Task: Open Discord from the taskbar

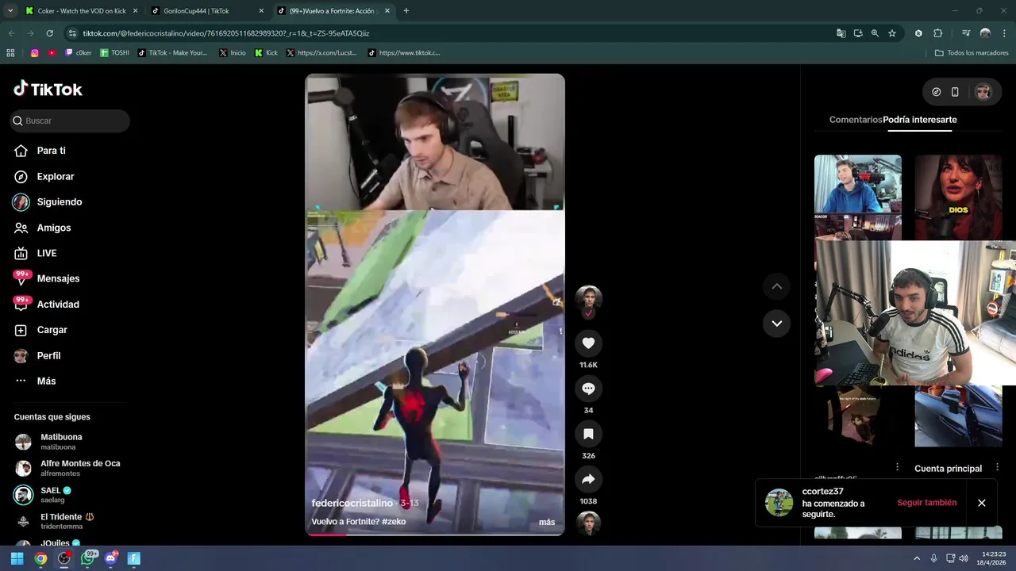Action: tap(111, 558)
